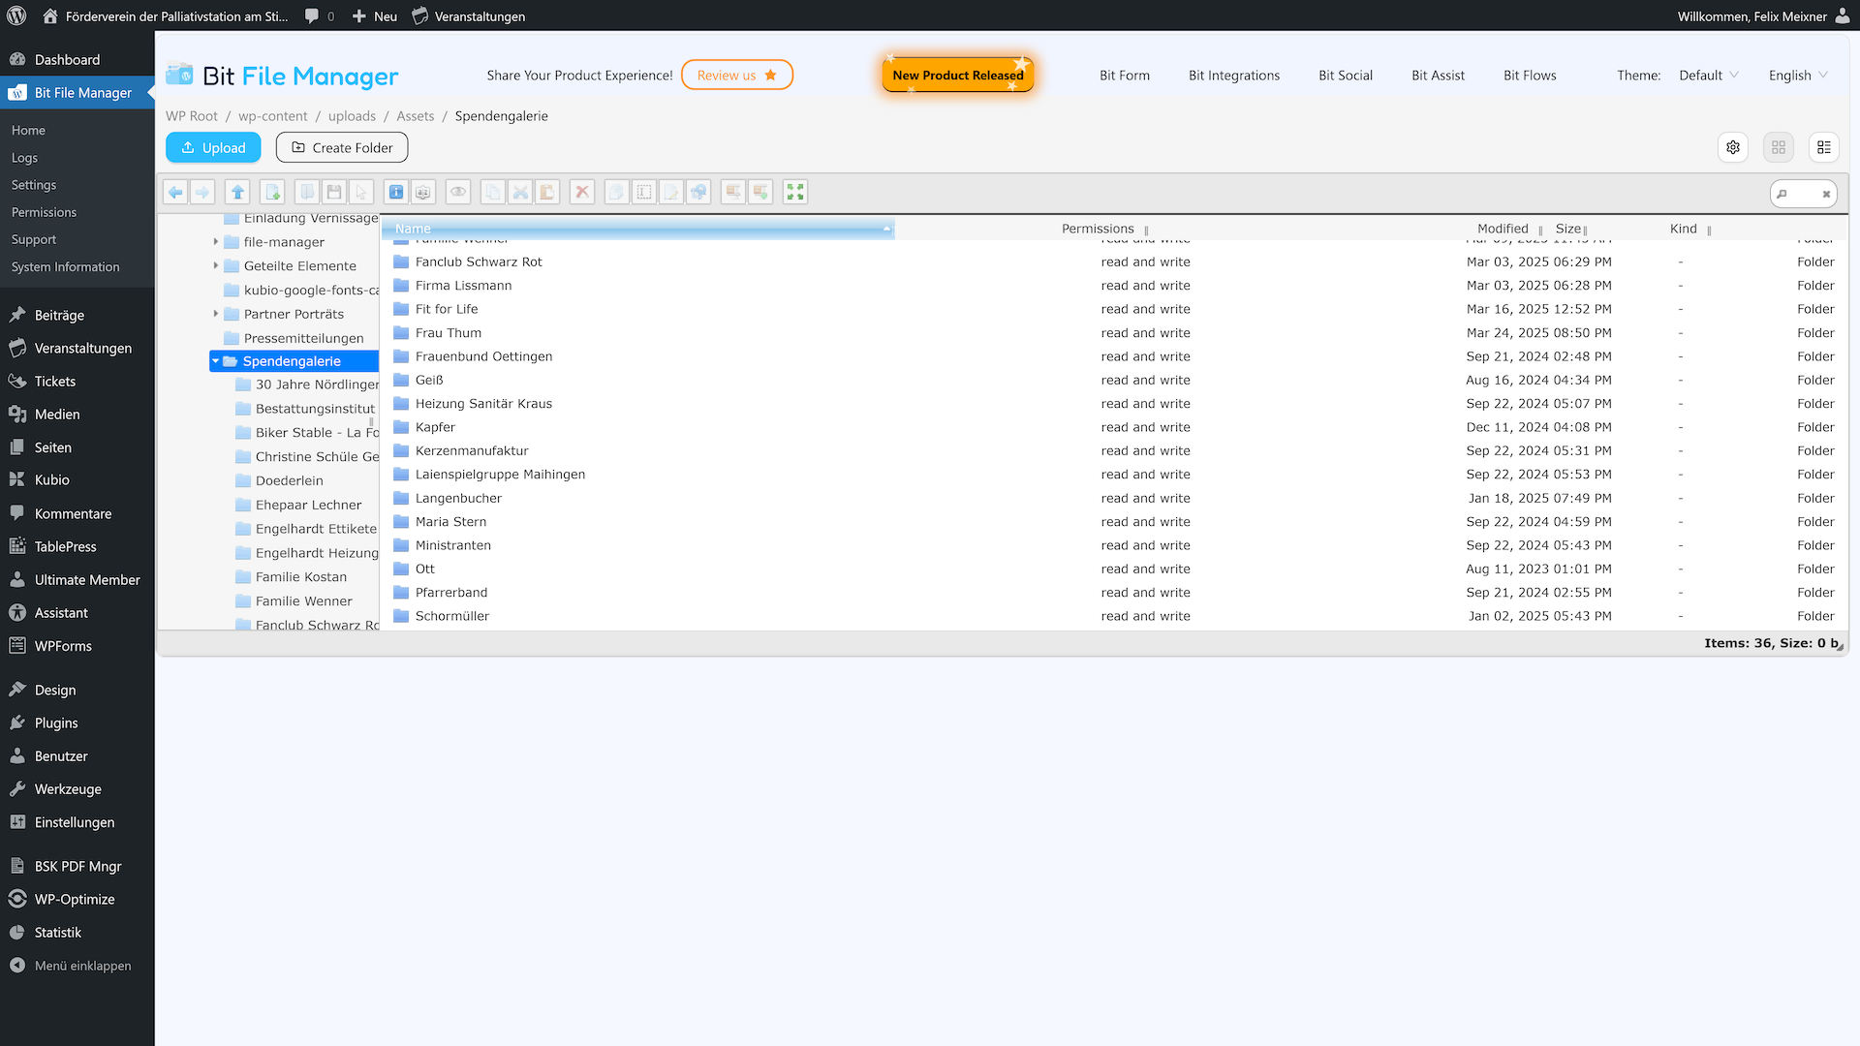The height and width of the screenshot is (1046, 1860).
Task: Open WordPress logo menu in admin bar
Action: click(16, 15)
